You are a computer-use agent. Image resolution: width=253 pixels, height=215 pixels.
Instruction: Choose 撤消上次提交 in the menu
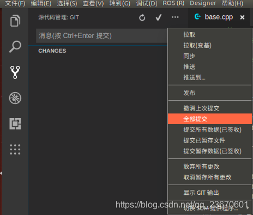pos(210,108)
